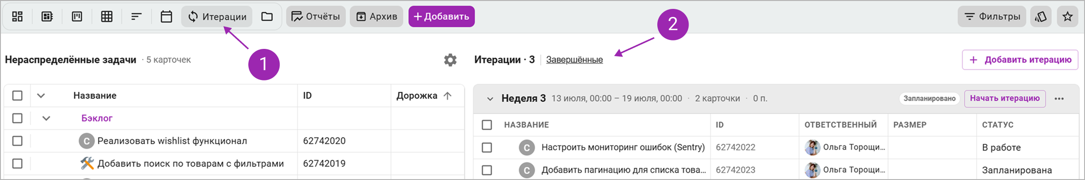Open the dashboard grid view icon

(x=17, y=16)
